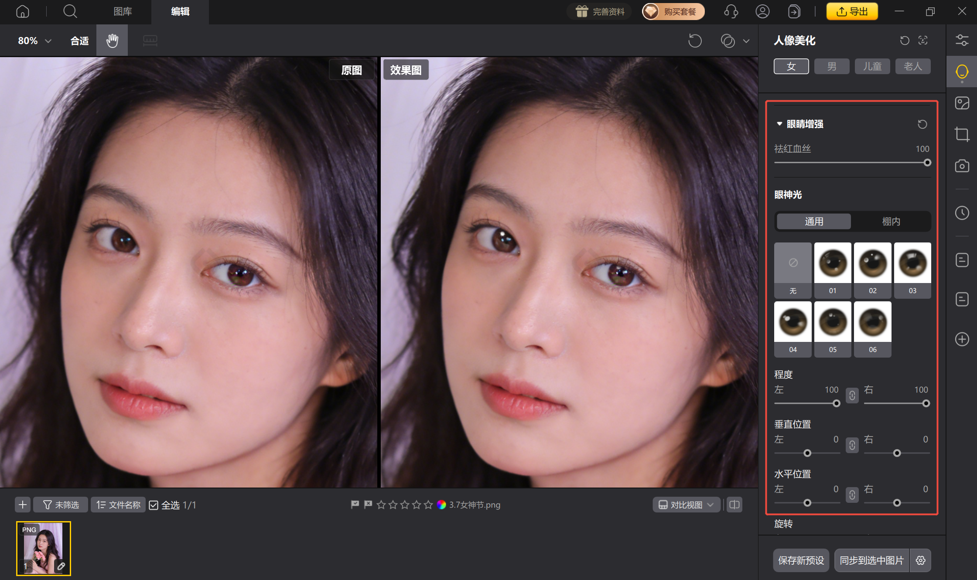Screen dimensions: 977x580
Task: Toggle left-right link for 垂直位置
Action: (852, 445)
